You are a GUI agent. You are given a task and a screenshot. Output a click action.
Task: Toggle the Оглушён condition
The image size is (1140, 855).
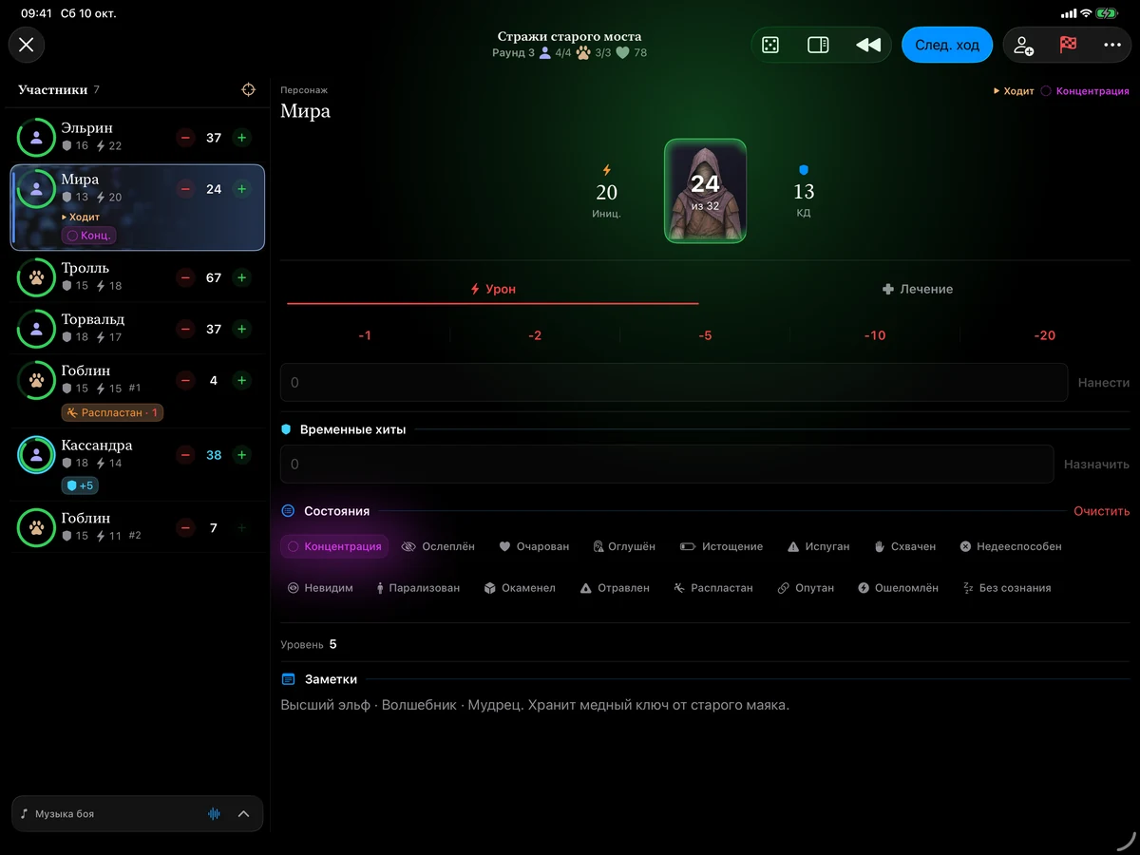(624, 546)
